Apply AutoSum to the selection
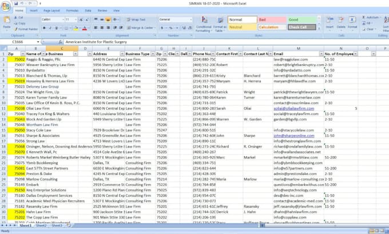Screen dimensions: 389x234 click(371, 17)
